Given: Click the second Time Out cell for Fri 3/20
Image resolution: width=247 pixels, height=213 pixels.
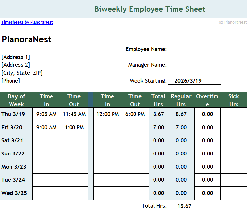Looking at the screenshot, I should click(x=135, y=127).
